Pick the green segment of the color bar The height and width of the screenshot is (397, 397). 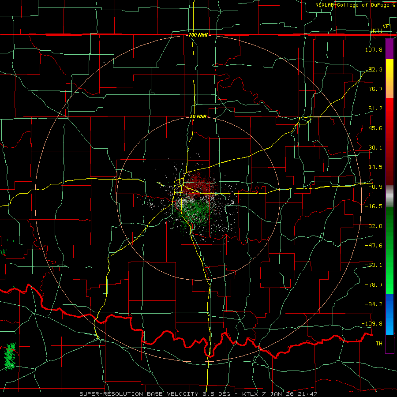(x=390, y=251)
